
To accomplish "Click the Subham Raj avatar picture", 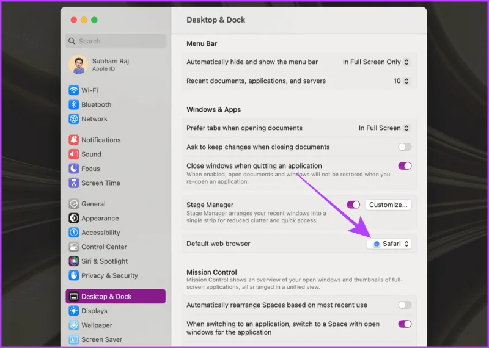I will point(78,65).
